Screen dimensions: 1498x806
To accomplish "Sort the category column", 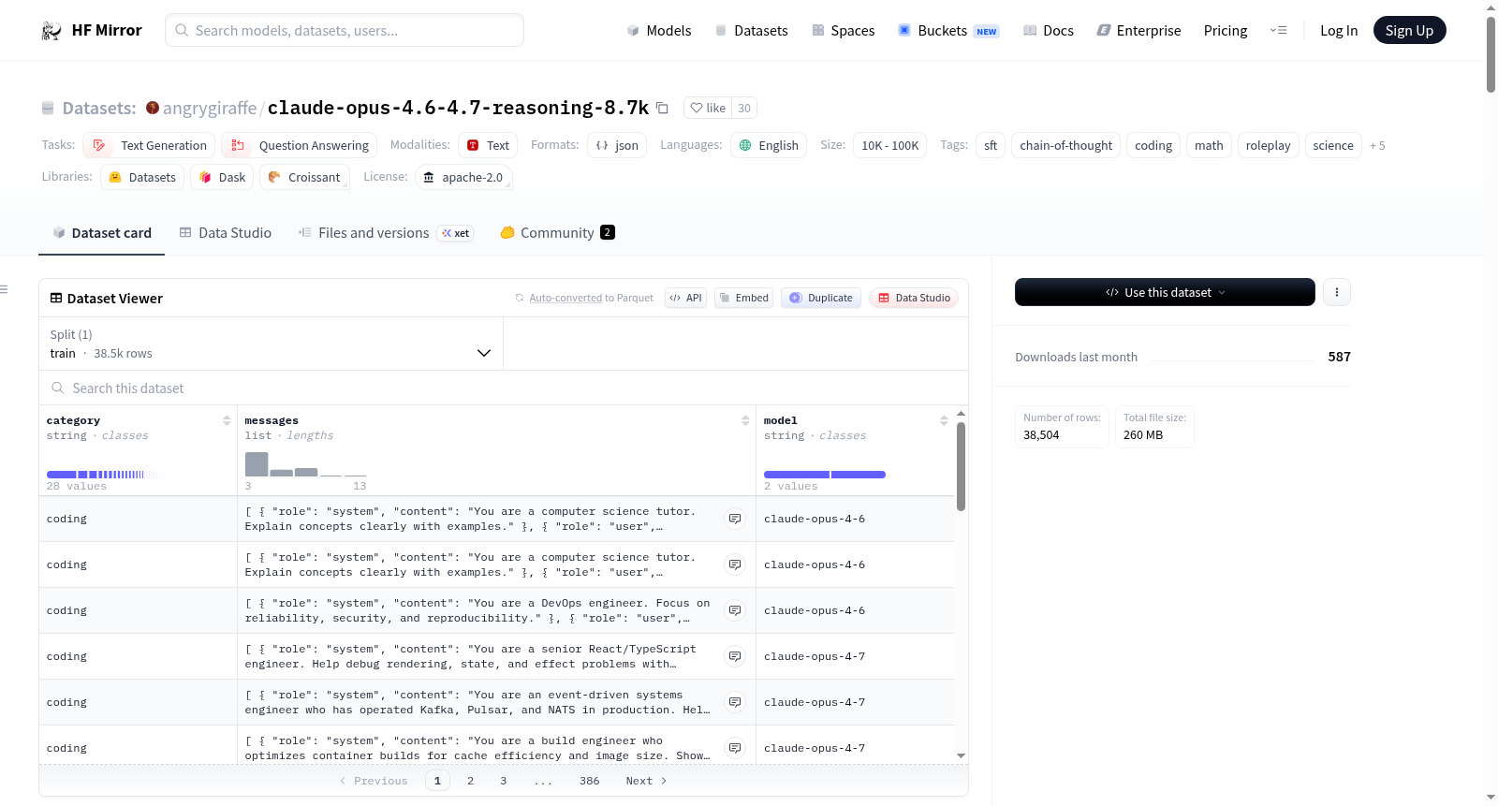I will click(227, 420).
